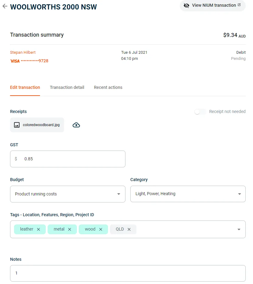Expand the Tags dropdown arrow
Viewport: 253px width, 284px height.
(239, 229)
